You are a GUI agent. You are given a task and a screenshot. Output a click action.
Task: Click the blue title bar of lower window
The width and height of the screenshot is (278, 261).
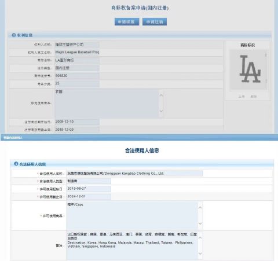click(139, 138)
